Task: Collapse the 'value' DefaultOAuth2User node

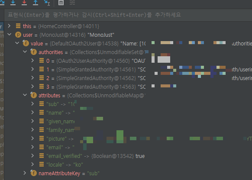Action: (17, 43)
